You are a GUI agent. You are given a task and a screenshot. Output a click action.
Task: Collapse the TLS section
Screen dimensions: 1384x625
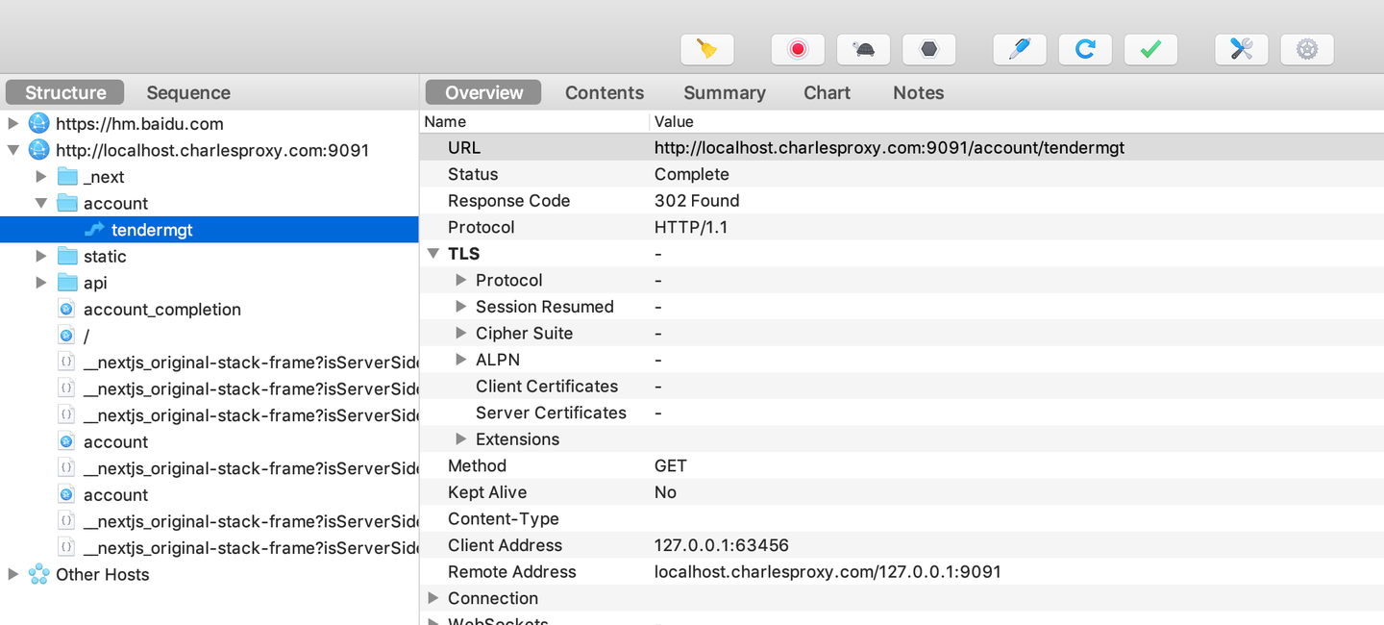(433, 254)
